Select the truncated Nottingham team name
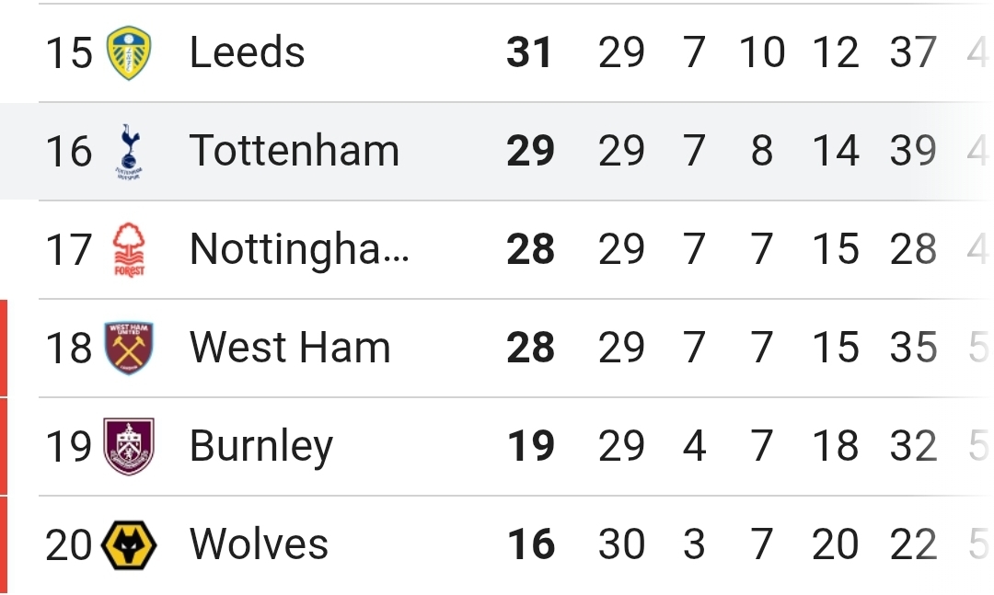The height and width of the screenshot is (595, 994). point(299,249)
